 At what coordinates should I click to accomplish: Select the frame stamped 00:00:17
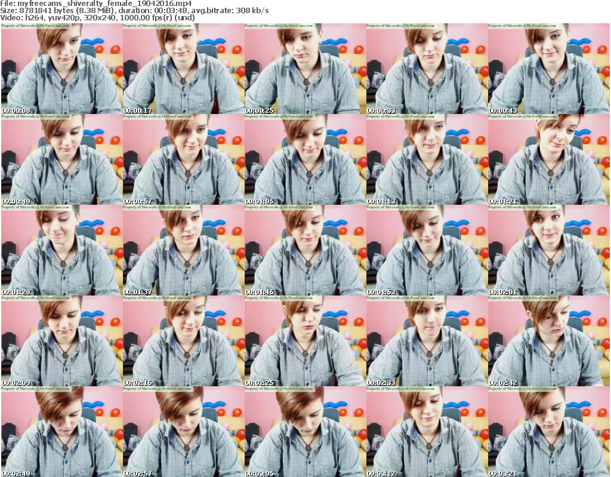[184, 69]
